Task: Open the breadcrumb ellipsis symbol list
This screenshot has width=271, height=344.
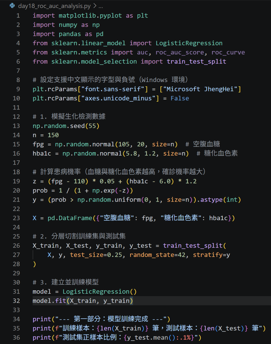Action: tap(101, 6)
